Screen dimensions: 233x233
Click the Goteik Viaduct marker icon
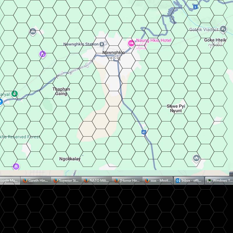pyautogui.click(x=223, y=29)
